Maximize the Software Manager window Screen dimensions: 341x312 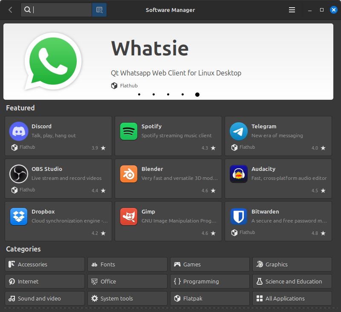coord(322,10)
